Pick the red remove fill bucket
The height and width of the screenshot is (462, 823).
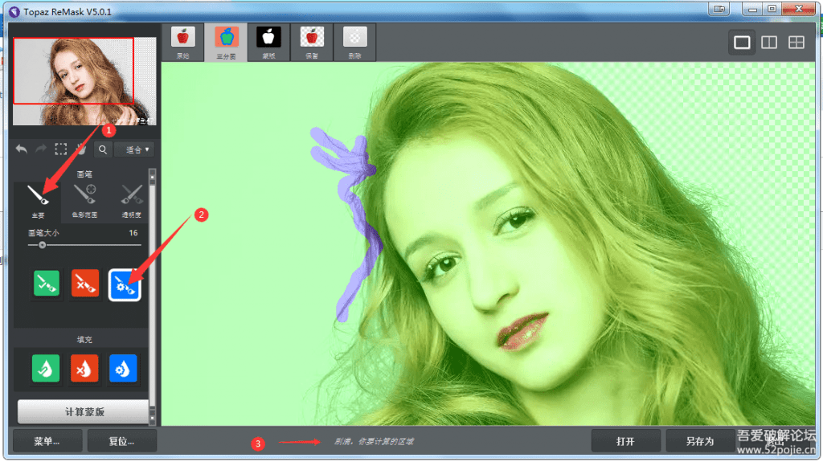click(85, 368)
